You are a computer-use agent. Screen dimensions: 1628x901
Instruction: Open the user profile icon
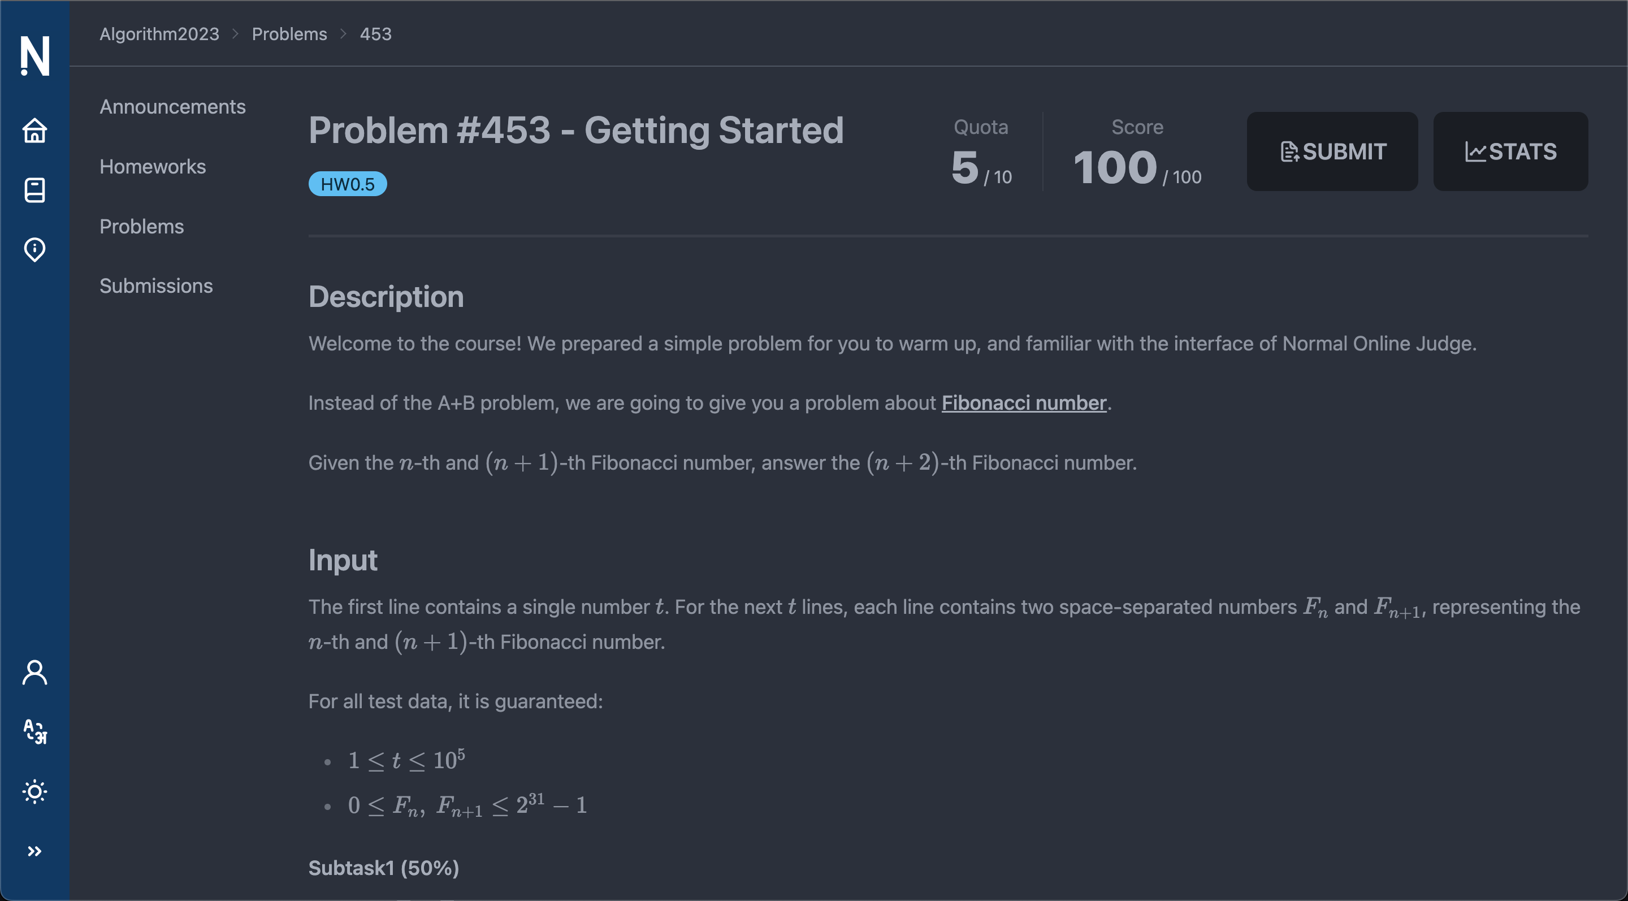34,673
